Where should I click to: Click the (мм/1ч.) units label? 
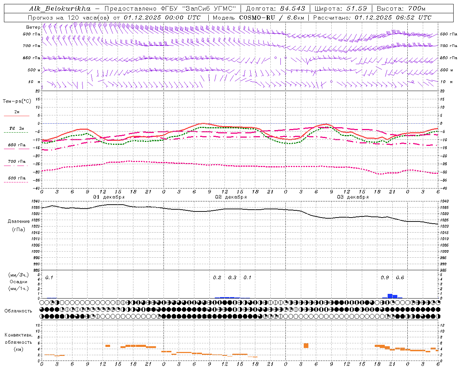click(18, 289)
